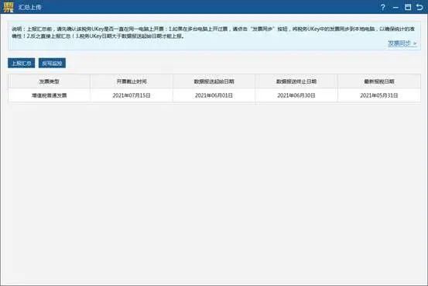Select the 增值税普通发票 row
The width and height of the screenshot is (428, 286).
pyautogui.click(x=214, y=95)
